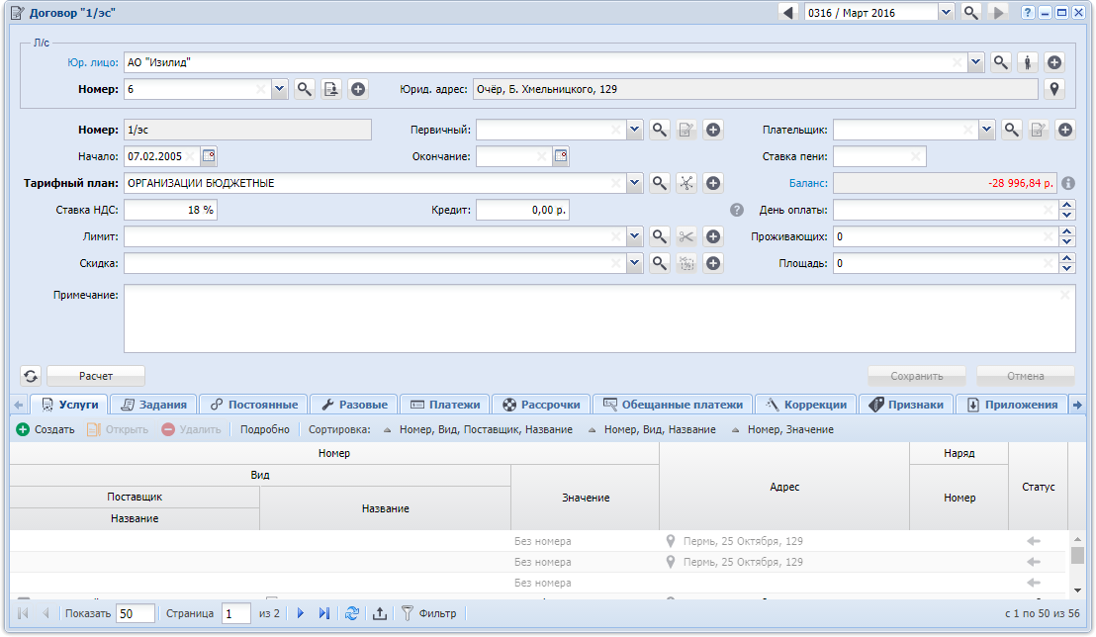Go to previous period arrow in title bar
Image resolution: width=1096 pixels, height=637 pixels.
click(x=788, y=13)
